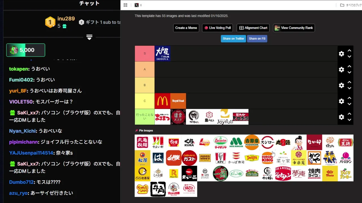Pick the Burger King logo image

point(267,158)
